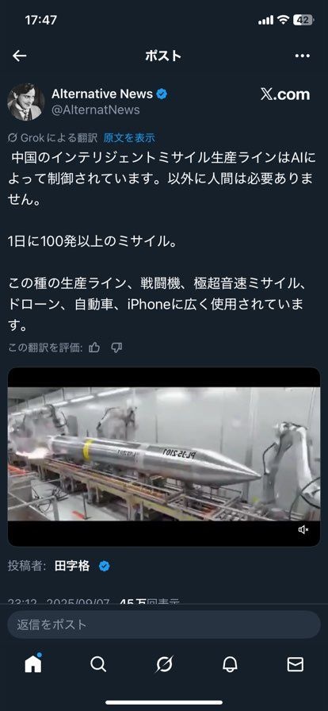Open the Notifications bell tab
Image resolution: width=328 pixels, height=711 pixels.
(230, 665)
